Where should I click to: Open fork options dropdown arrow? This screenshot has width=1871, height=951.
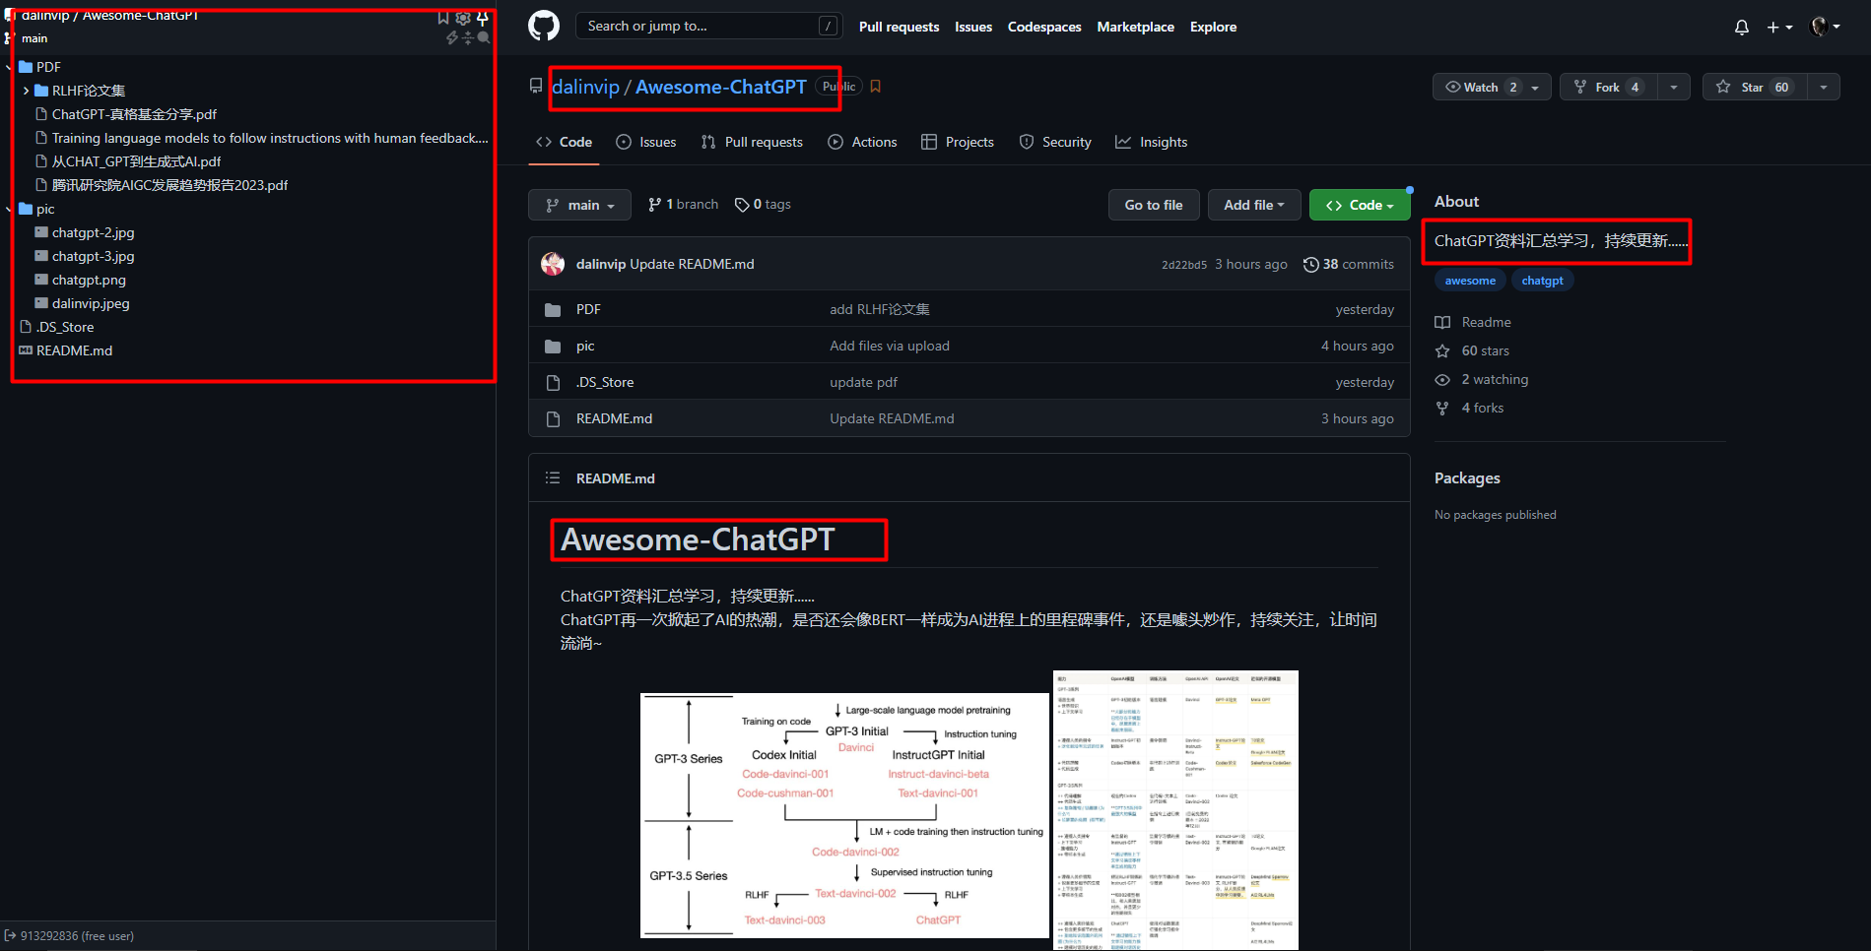1674,87
